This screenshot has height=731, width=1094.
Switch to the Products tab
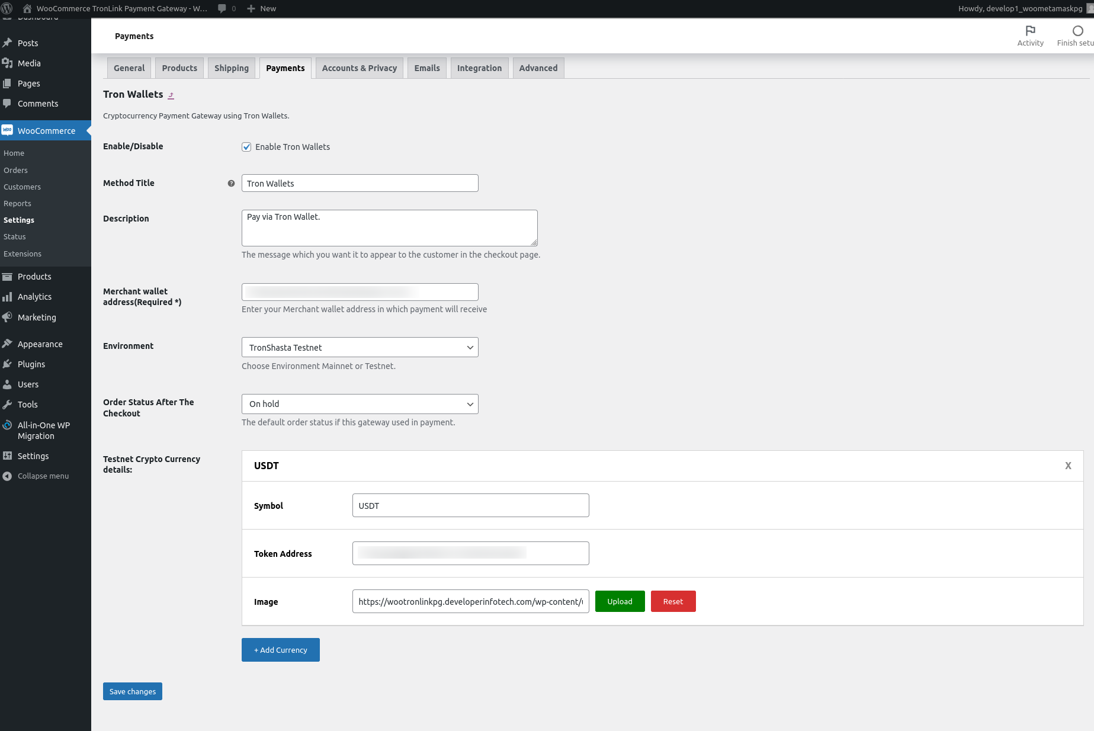[x=179, y=68]
